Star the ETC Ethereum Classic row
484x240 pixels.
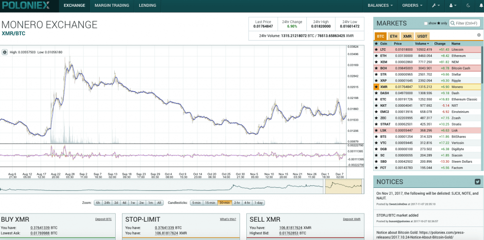(x=376, y=99)
